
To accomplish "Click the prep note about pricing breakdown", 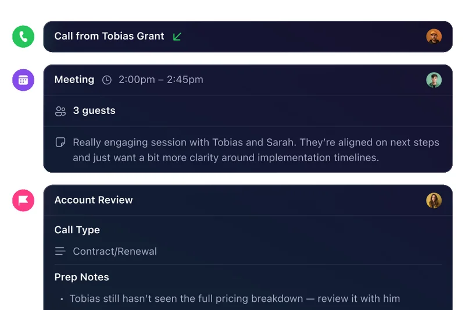I will coord(235,298).
